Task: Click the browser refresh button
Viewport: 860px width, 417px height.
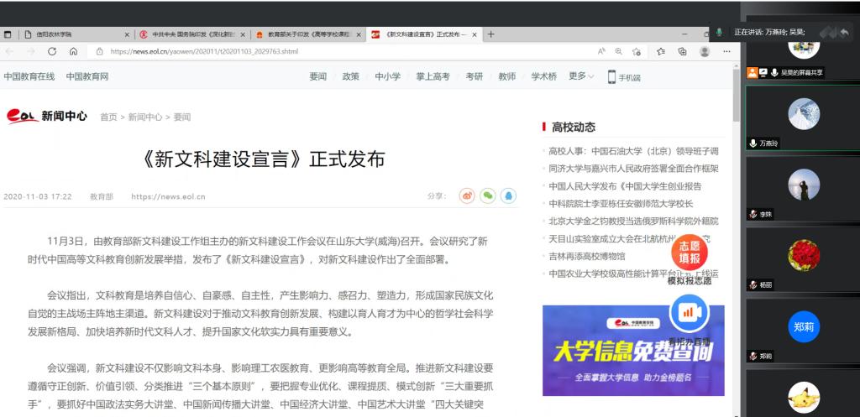Action: pos(52,51)
